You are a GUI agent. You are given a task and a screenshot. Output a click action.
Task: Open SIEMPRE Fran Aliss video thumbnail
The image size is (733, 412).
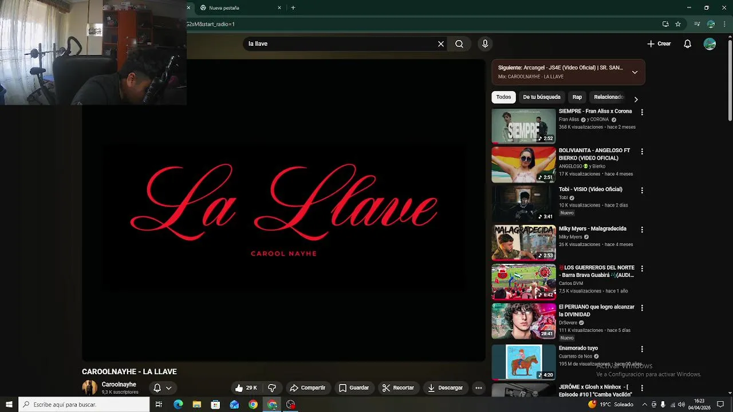click(523, 126)
